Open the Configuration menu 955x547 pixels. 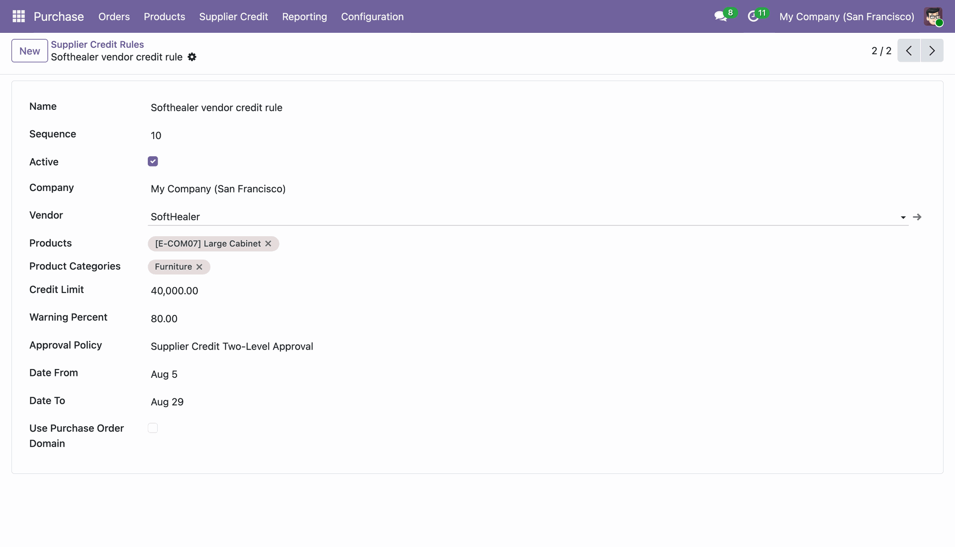tap(372, 16)
